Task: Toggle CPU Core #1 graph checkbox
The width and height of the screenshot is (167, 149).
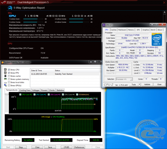Action: [20, 94]
